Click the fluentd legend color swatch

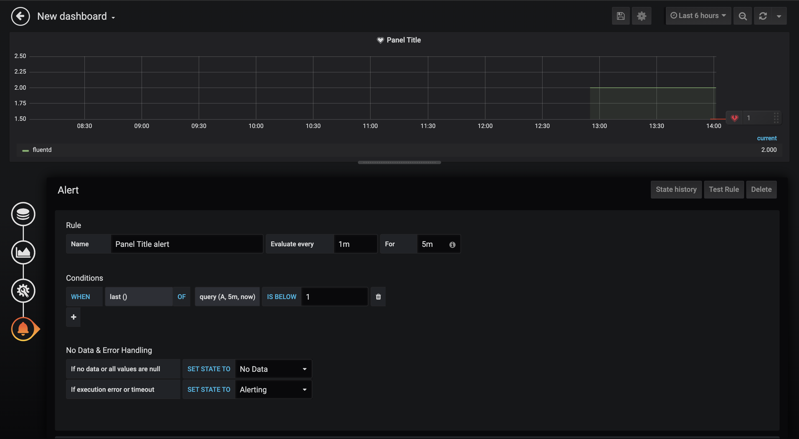click(26, 150)
